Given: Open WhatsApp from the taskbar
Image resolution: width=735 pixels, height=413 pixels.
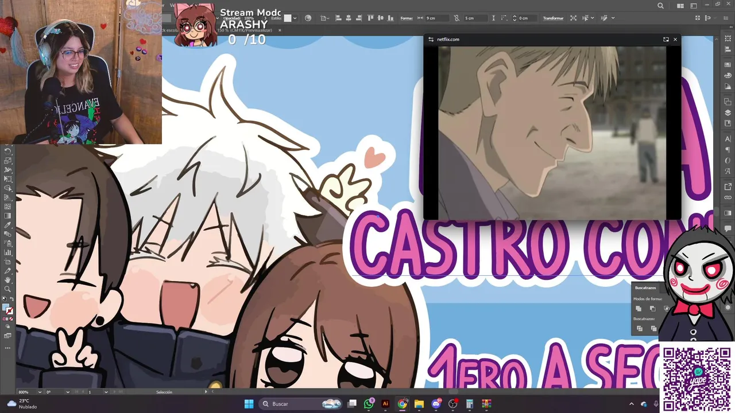Looking at the screenshot, I should point(369,404).
